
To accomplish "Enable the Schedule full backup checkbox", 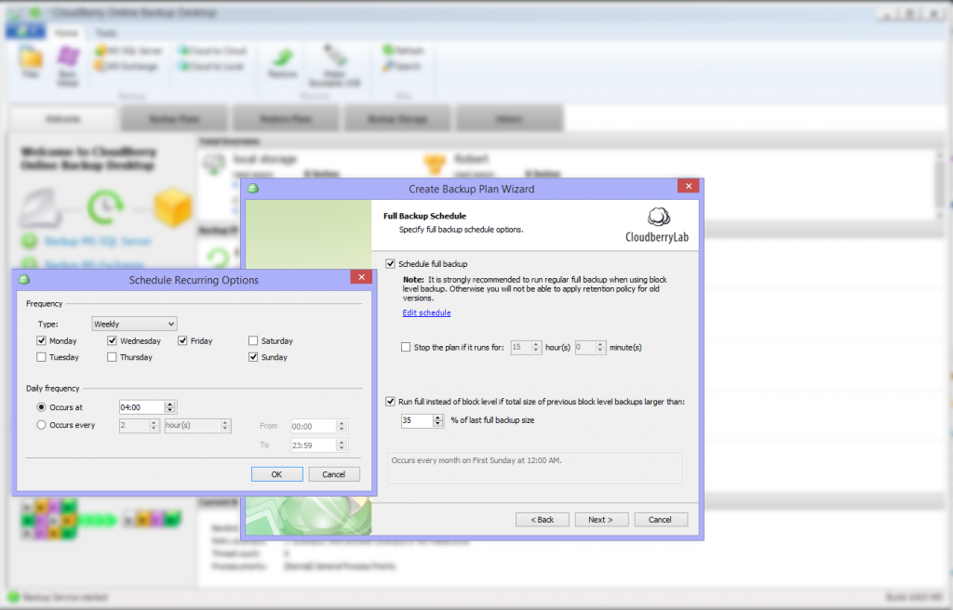I will pos(392,263).
